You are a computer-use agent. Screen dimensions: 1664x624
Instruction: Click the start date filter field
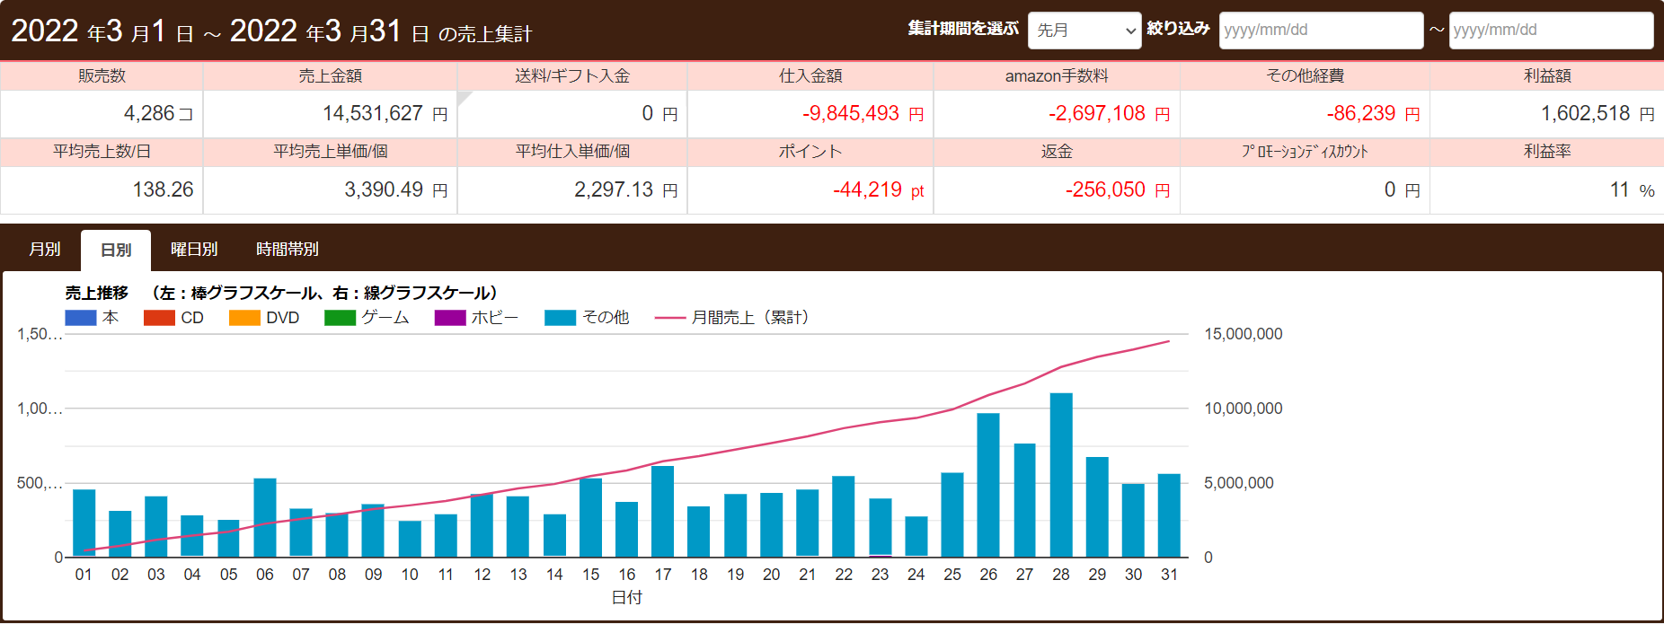coord(1320,31)
